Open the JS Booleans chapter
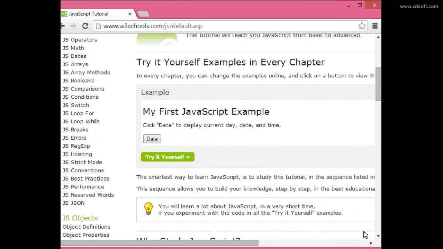The width and height of the screenshot is (443, 249). tap(79, 81)
